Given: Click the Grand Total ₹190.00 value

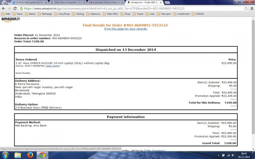Looking at the screenshot, I should tap(230, 143).
